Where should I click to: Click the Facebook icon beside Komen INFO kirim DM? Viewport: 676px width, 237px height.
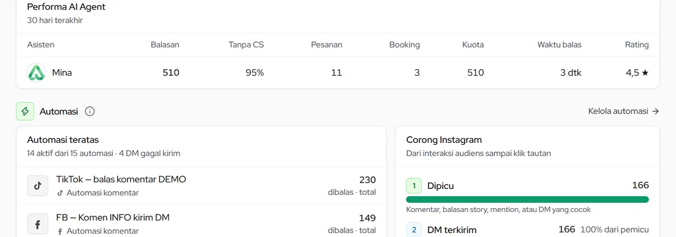click(38, 224)
